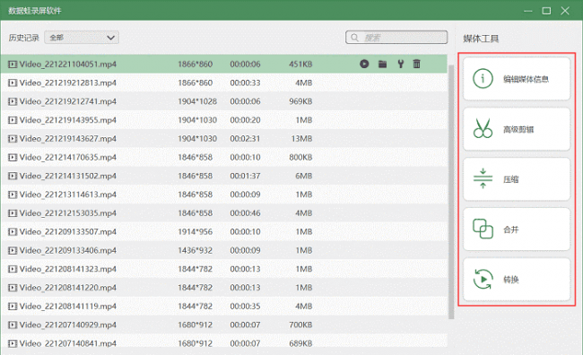Click duration 00:00:46 of Video_221212153035.mp4
The image size is (583, 355).
(x=245, y=213)
